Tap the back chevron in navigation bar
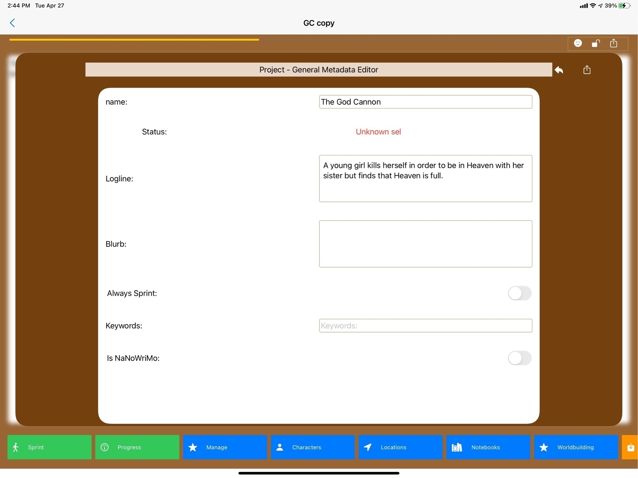 [12, 23]
